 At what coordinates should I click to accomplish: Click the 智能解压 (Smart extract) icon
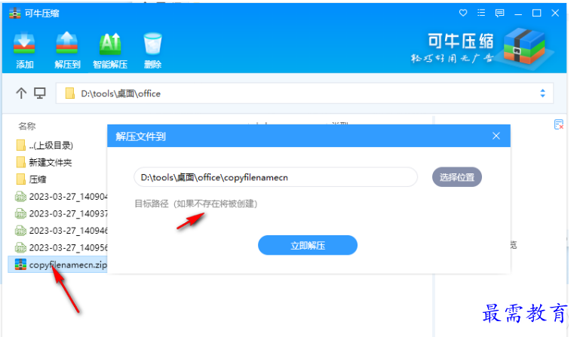[x=110, y=51]
